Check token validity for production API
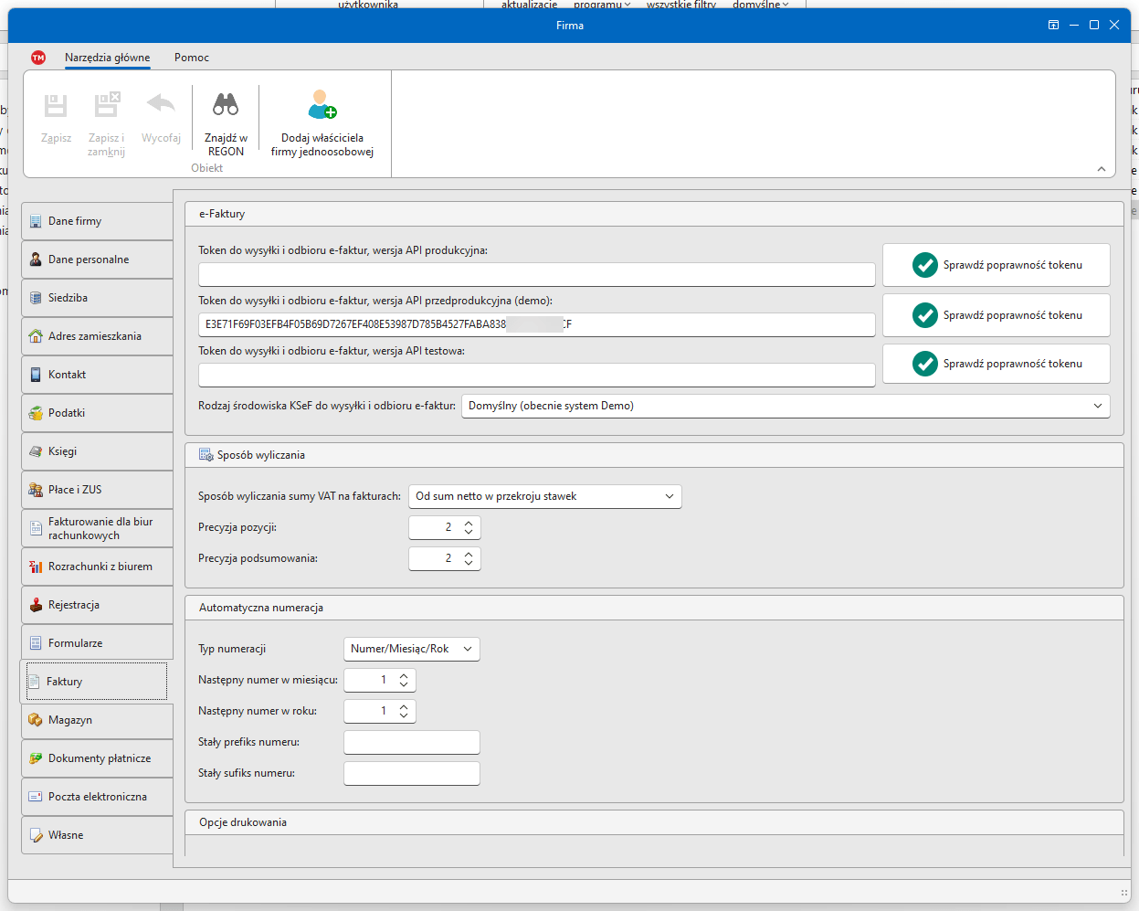 (996, 265)
